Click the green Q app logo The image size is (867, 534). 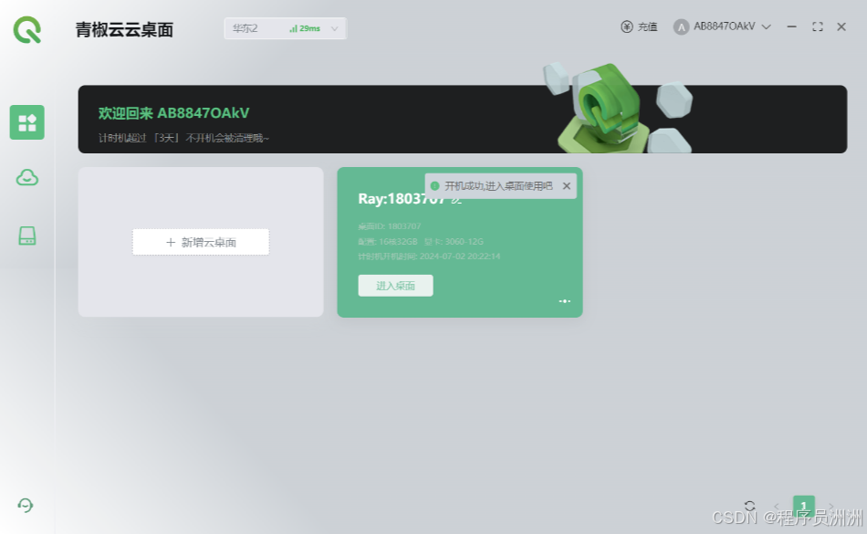pyautogui.click(x=27, y=29)
